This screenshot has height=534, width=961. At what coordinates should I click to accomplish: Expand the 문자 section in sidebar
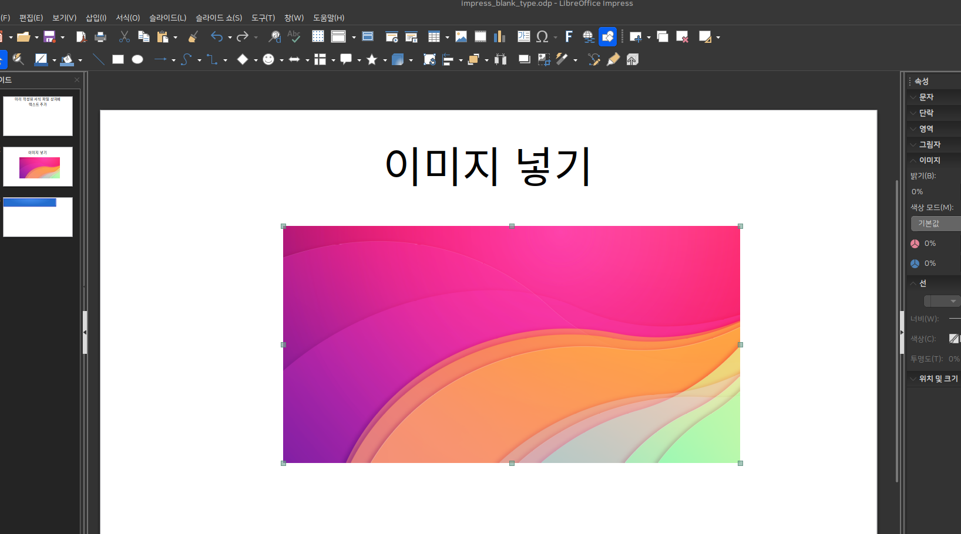click(926, 97)
